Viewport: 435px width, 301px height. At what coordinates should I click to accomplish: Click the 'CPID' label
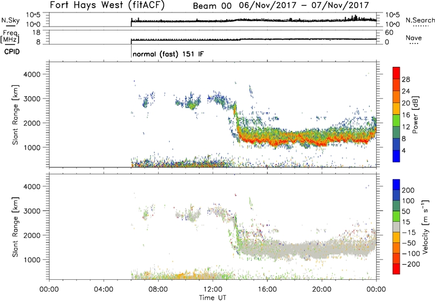tap(12, 52)
